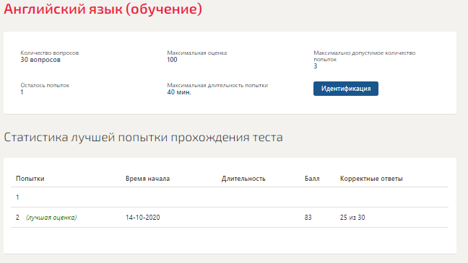Click the Максимальная длительность попытки label
468x263 pixels.
tap(217, 86)
